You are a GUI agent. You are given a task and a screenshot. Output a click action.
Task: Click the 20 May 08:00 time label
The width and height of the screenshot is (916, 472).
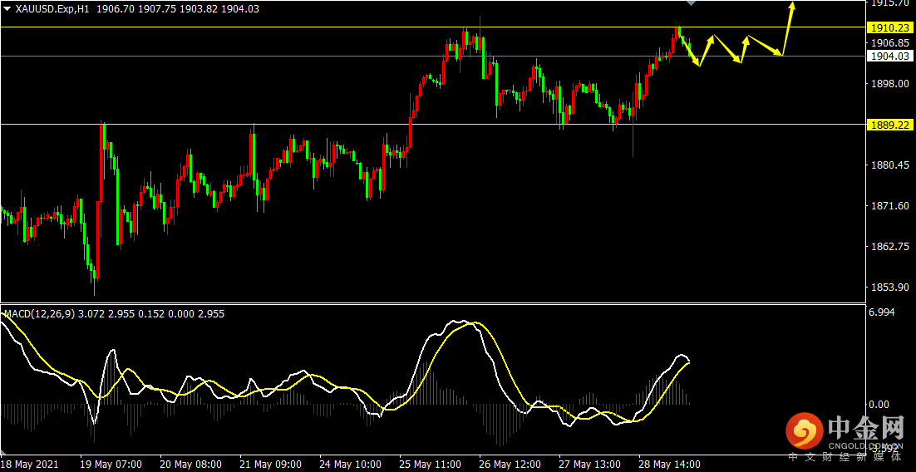point(190,465)
